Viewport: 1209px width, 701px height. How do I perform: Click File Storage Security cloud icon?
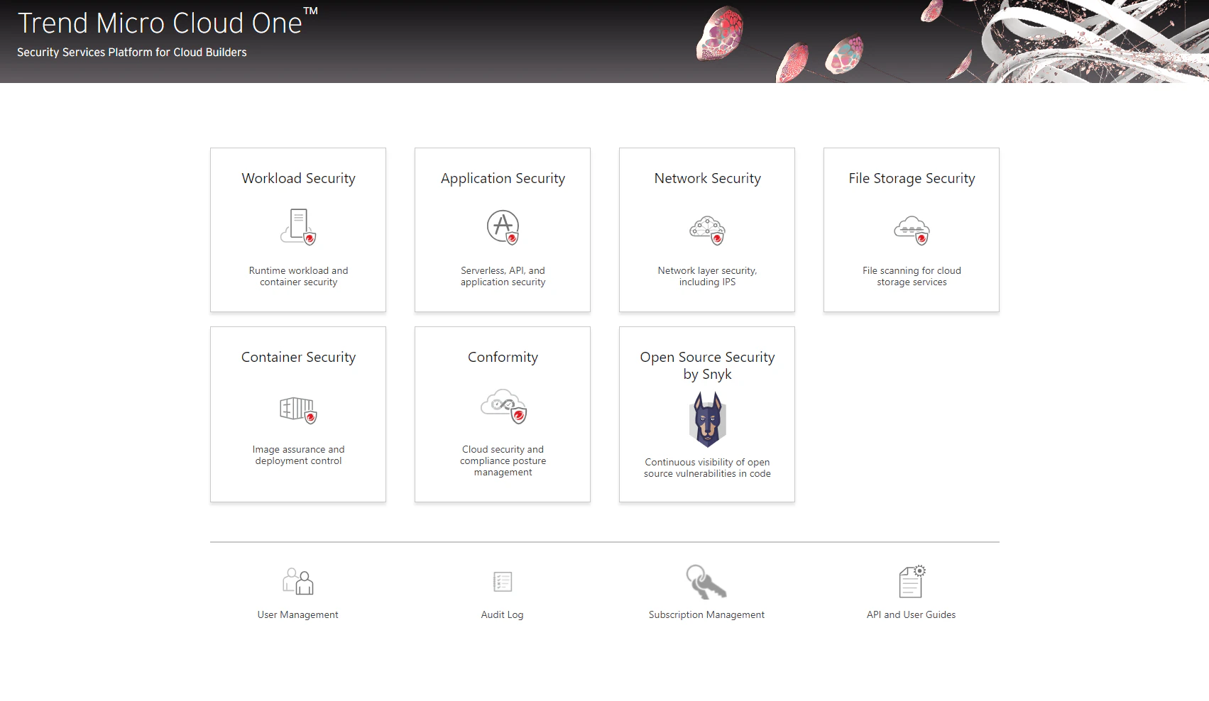(912, 230)
